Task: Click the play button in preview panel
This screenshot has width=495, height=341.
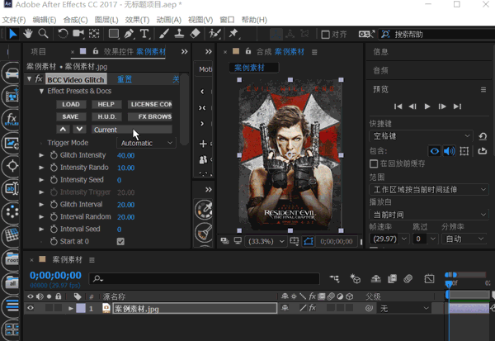Action: click(427, 107)
